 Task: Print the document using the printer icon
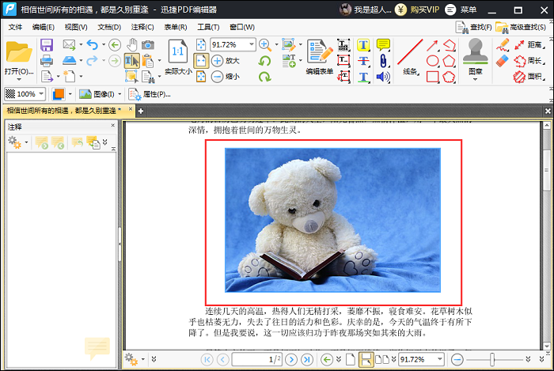pyautogui.click(x=47, y=61)
